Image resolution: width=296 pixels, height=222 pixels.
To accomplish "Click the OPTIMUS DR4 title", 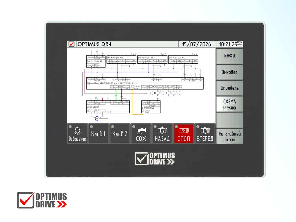I will [94, 44].
